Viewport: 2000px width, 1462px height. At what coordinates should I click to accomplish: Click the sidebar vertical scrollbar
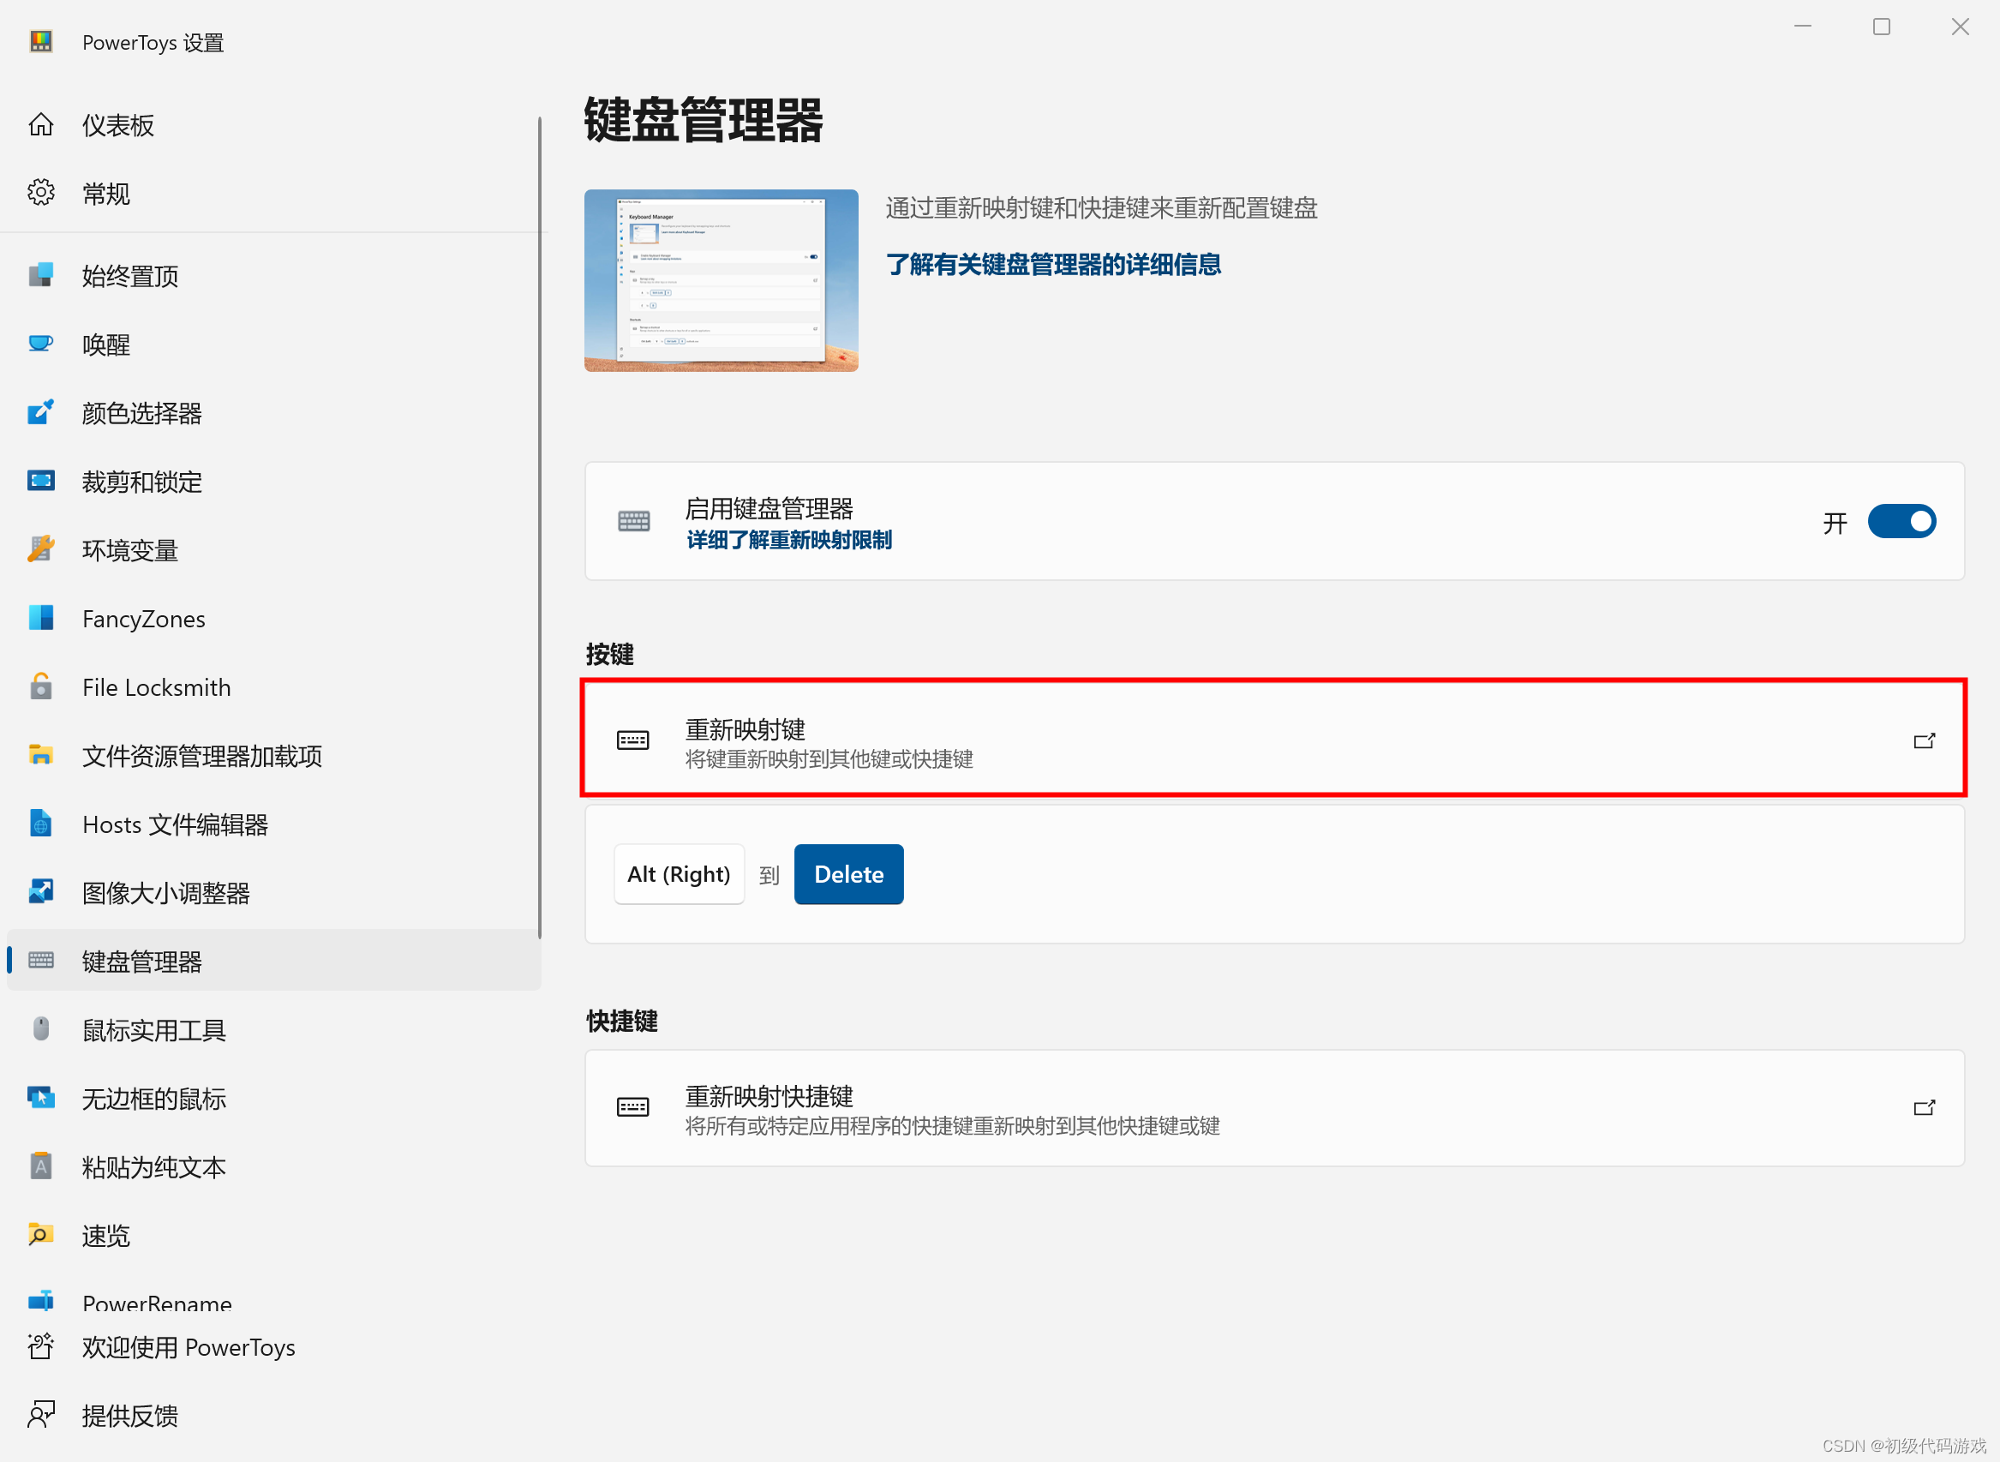click(x=539, y=527)
